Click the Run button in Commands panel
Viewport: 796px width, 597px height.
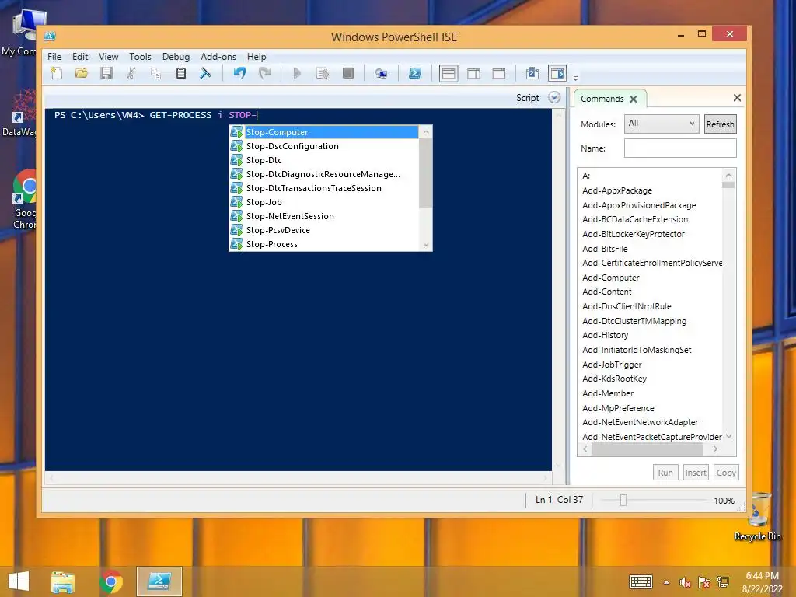pos(665,472)
